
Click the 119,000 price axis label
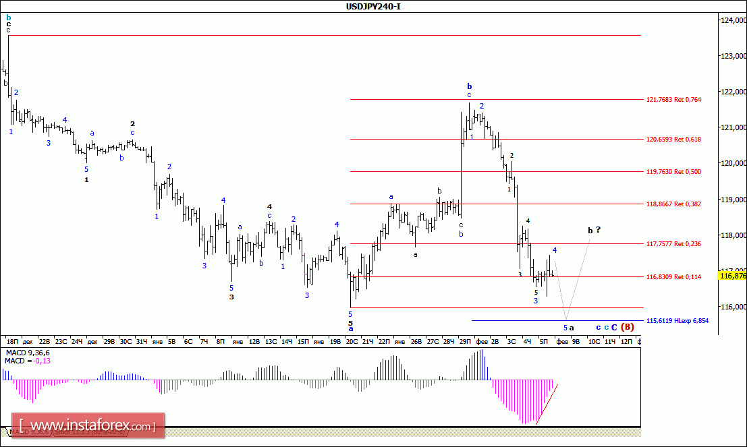734,200
